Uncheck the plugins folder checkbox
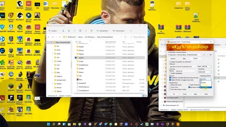 click(x=76, y=58)
